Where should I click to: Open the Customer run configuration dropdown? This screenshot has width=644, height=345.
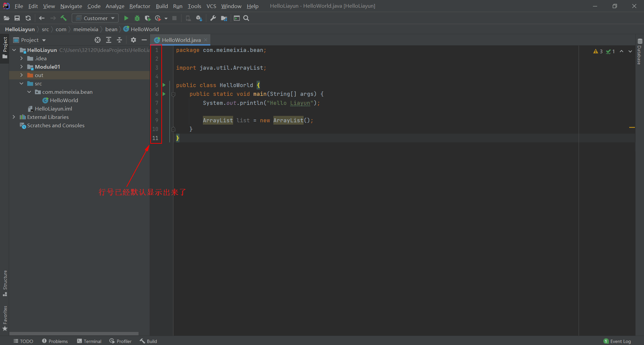(x=96, y=18)
